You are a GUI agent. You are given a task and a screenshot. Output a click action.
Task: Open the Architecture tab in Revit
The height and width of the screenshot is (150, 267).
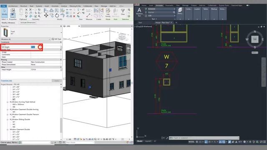[13, 6]
